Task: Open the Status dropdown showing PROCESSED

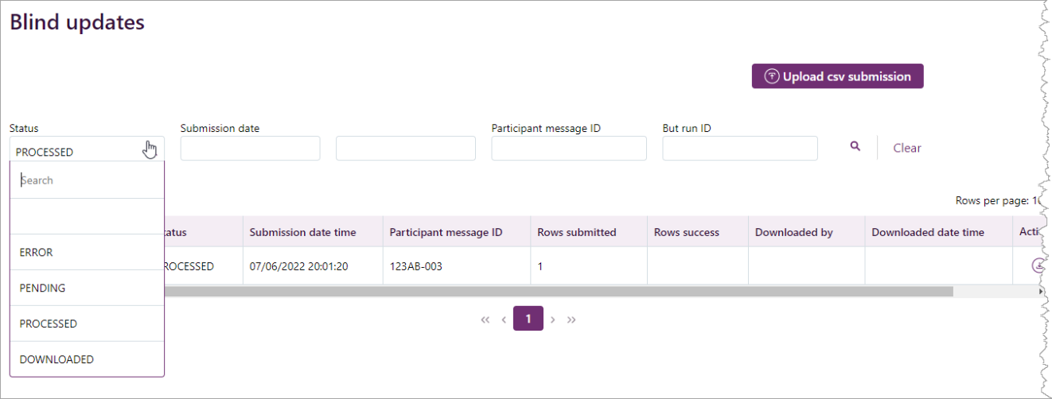Action: point(87,151)
